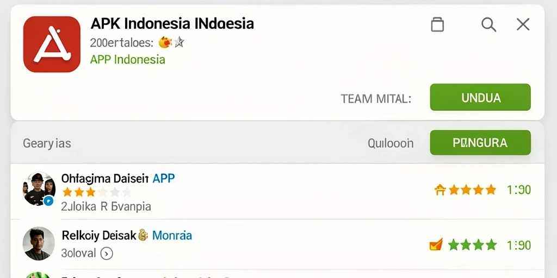Click the money bag emoji next to Relkoiy Deisak

point(143,235)
